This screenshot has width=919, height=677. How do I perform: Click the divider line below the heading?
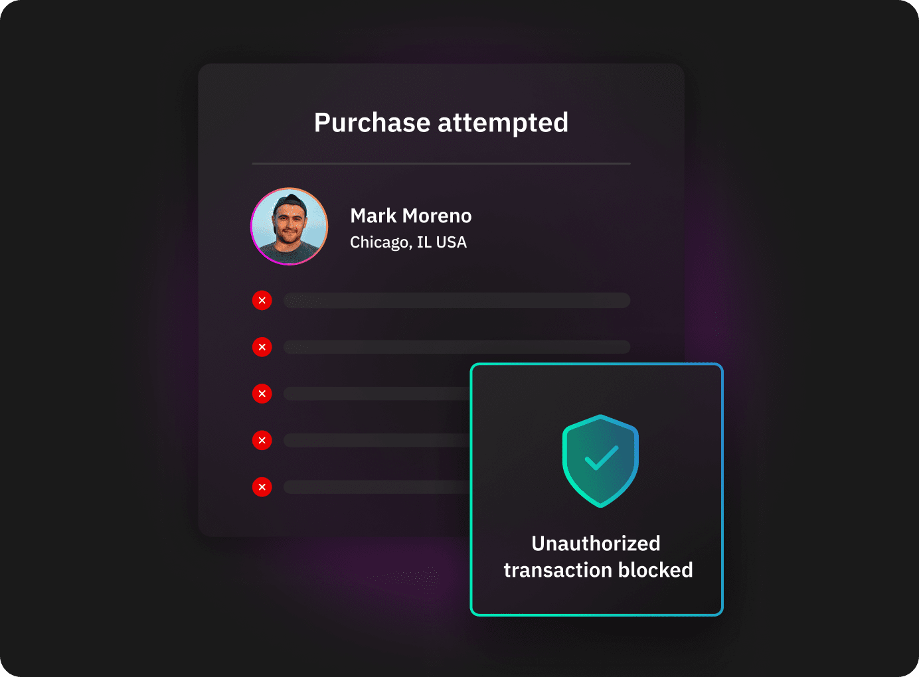click(441, 163)
